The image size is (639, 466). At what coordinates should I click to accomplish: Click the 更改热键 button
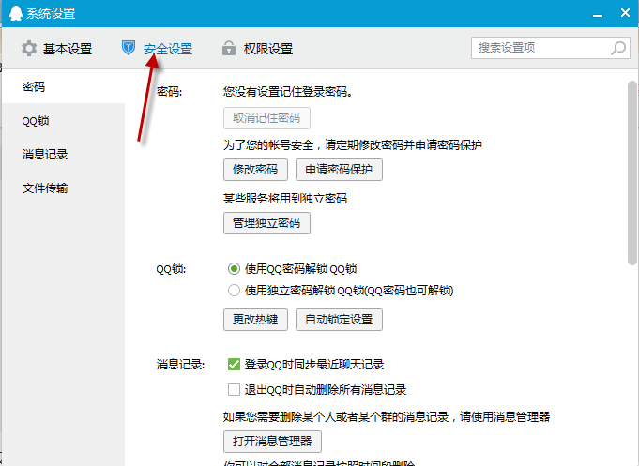coord(255,320)
